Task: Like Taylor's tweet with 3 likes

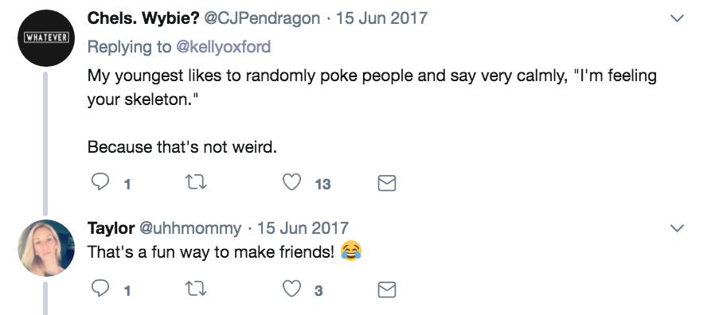Action: pyautogui.click(x=292, y=289)
